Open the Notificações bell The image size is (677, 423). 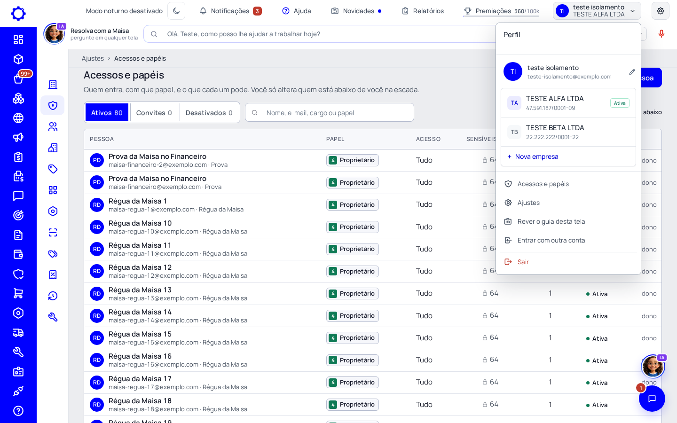(x=230, y=11)
